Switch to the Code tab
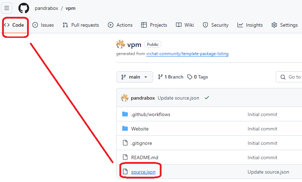The width and height of the screenshot is (302, 182). click(x=14, y=25)
